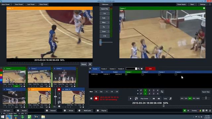Click the Export Clips button
Viewport: 212px width, 119px height.
tap(206, 92)
